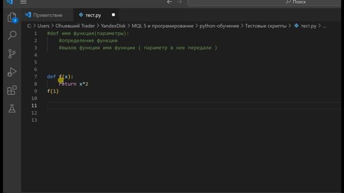Open the Explorer view in activity bar
The image size is (344, 193).
(12, 18)
